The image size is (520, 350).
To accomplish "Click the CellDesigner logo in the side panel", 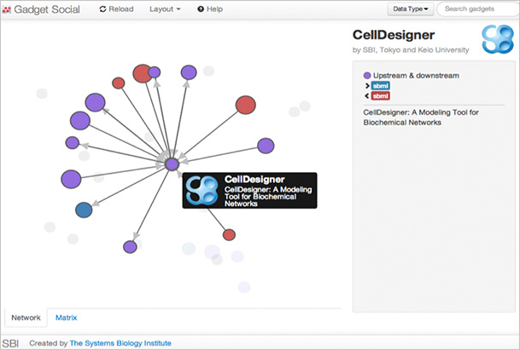I will [x=498, y=39].
